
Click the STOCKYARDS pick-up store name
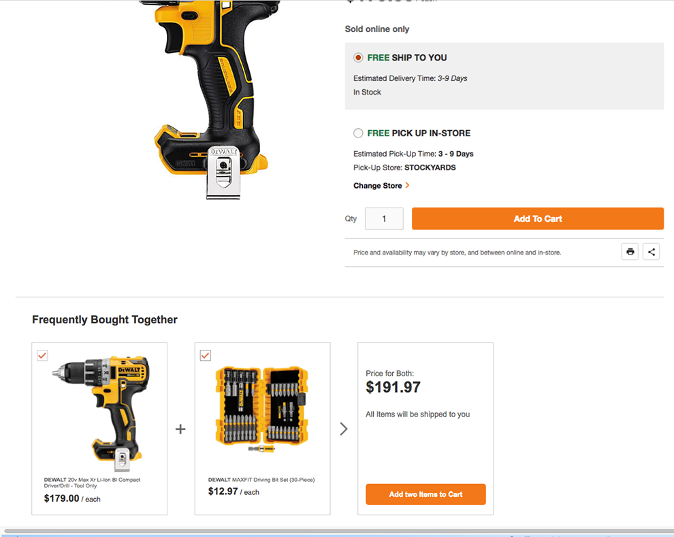pyautogui.click(x=430, y=167)
